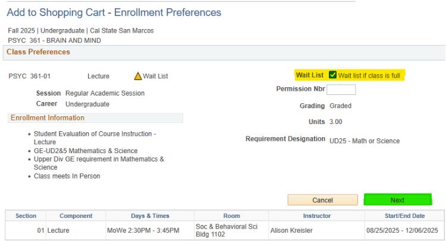446x241 pixels.
Task: Click the yellow Wait List warning triangle icon
Action: (138, 76)
